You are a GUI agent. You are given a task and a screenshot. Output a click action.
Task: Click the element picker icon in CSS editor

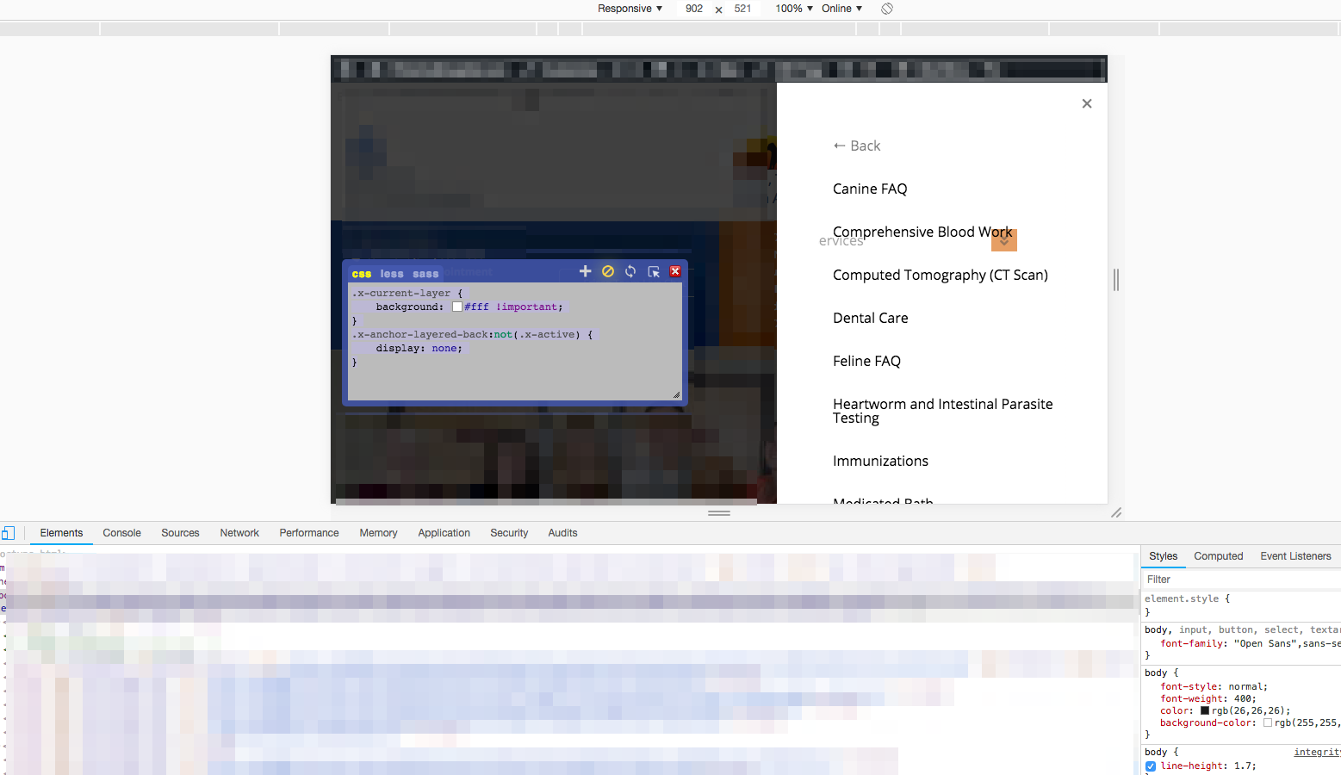tap(654, 271)
